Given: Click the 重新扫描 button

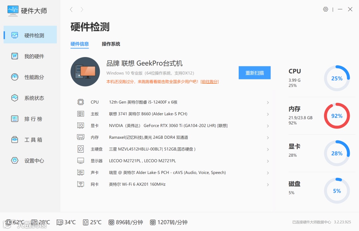Looking at the screenshot, I should click(x=255, y=73).
